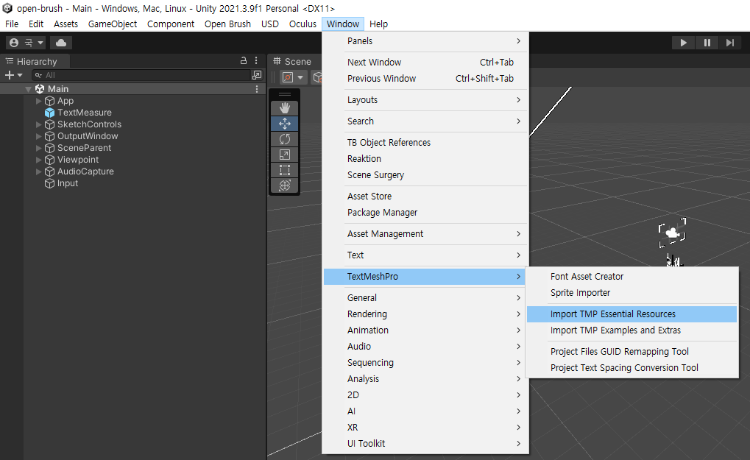The height and width of the screenshot is (460, 750).
Task: Open the Account dropdown icon
Action: [x=26, y=43]
